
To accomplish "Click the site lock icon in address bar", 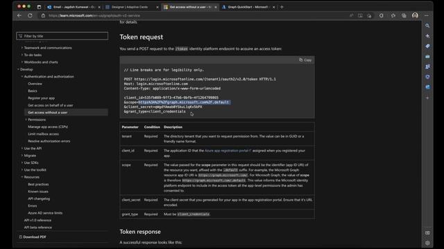I will [43, 15].
